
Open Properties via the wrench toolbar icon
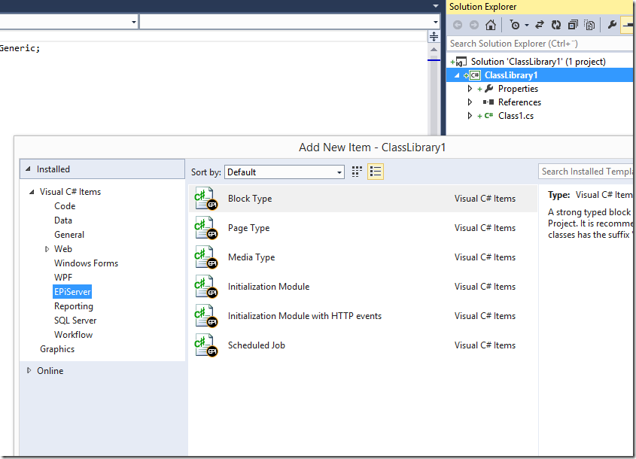[x=612, y=25]
